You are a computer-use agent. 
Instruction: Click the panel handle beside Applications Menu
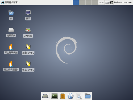pos(19,2)
